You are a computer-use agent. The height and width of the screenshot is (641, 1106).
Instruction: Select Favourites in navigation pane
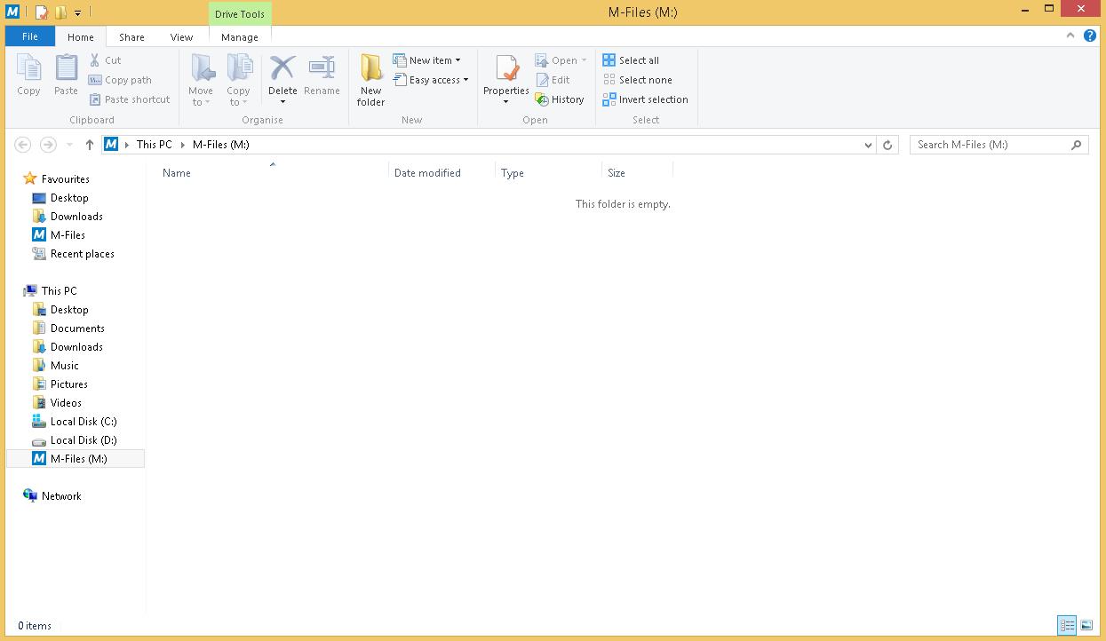tap(57, 178)
